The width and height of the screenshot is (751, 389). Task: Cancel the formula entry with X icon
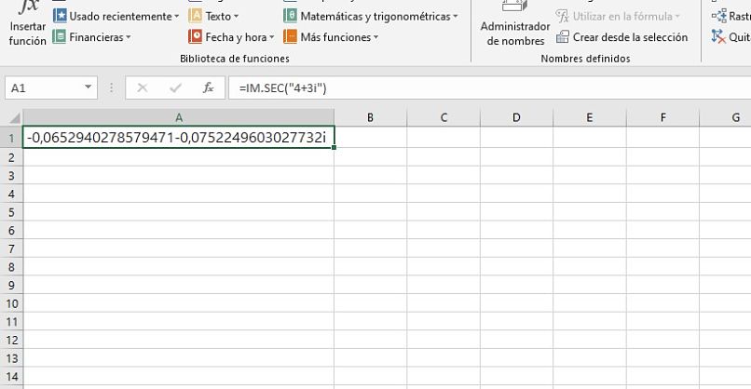(x=143, y=87)
